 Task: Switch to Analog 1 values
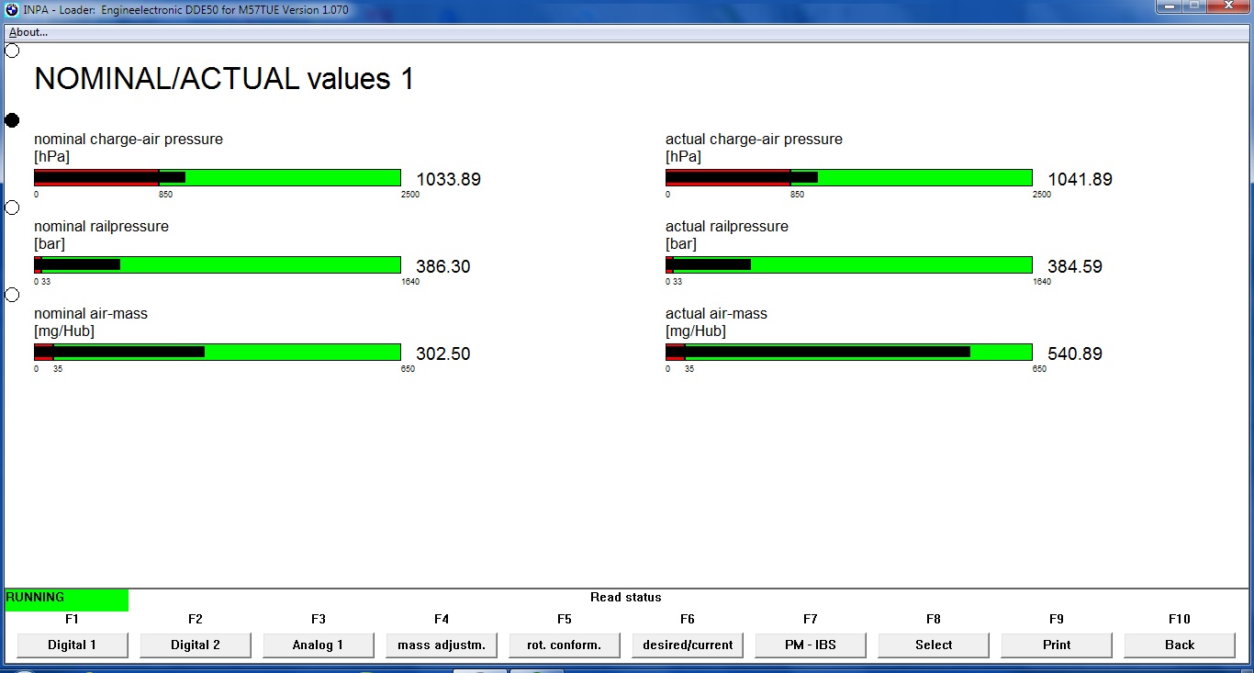(x=319, y=645)
